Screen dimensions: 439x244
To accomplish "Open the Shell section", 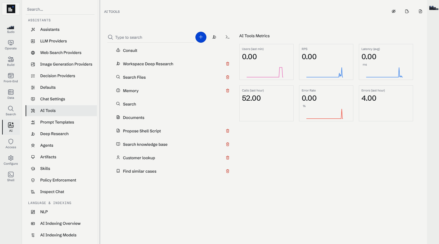I will 11,177.
